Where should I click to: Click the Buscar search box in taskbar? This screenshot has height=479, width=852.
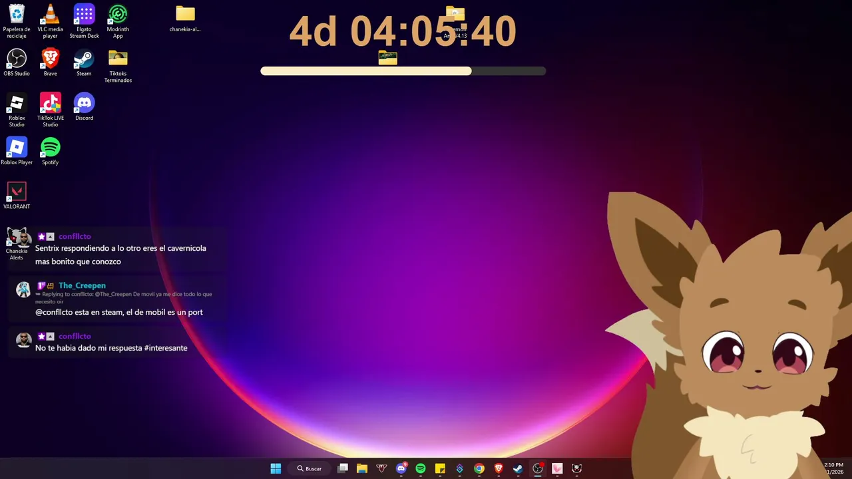click(x=310, y=468)
